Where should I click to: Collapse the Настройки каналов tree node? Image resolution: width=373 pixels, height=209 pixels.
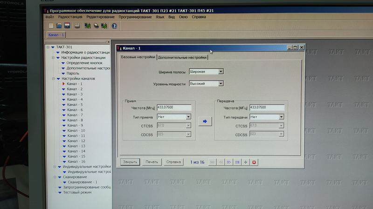click(x=53, y=79)
